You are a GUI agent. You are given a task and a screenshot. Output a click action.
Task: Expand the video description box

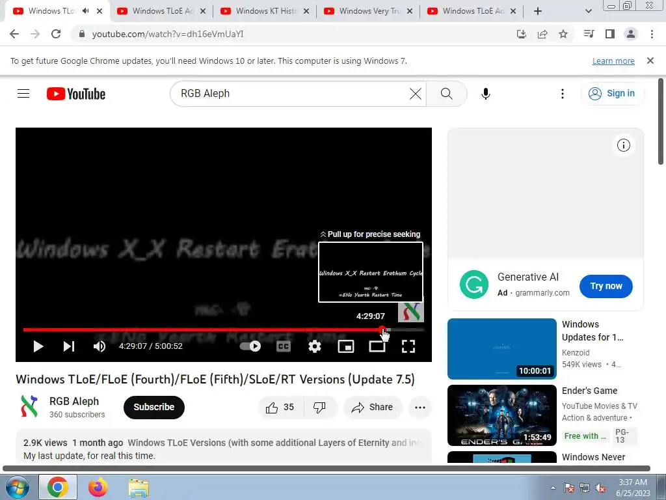(x=224, y=447)
